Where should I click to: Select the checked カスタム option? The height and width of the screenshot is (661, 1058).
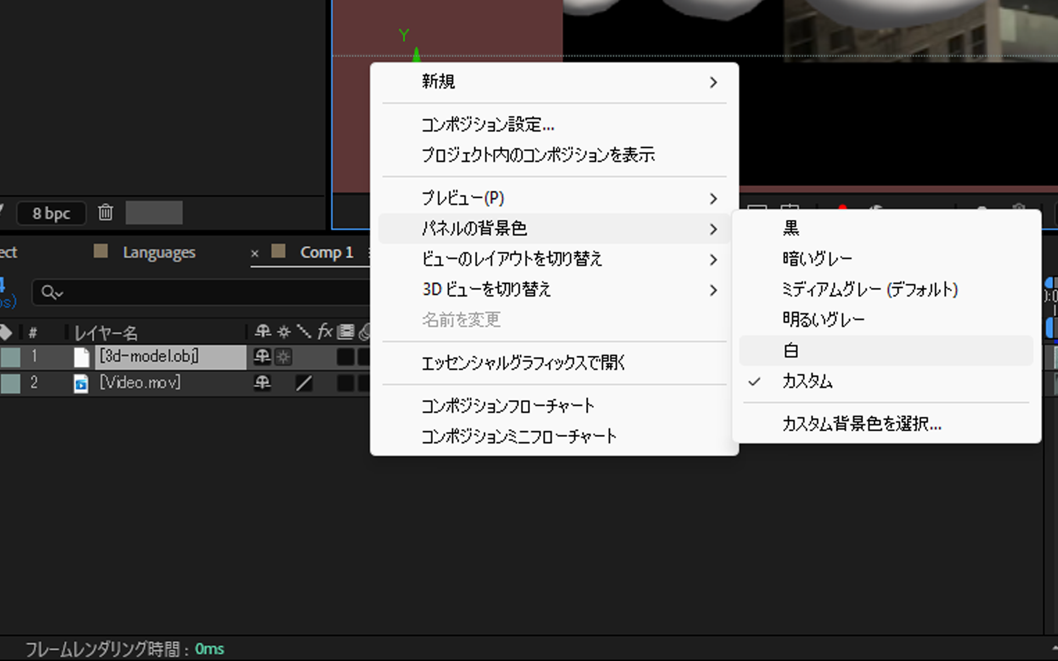tap(886, 381)
